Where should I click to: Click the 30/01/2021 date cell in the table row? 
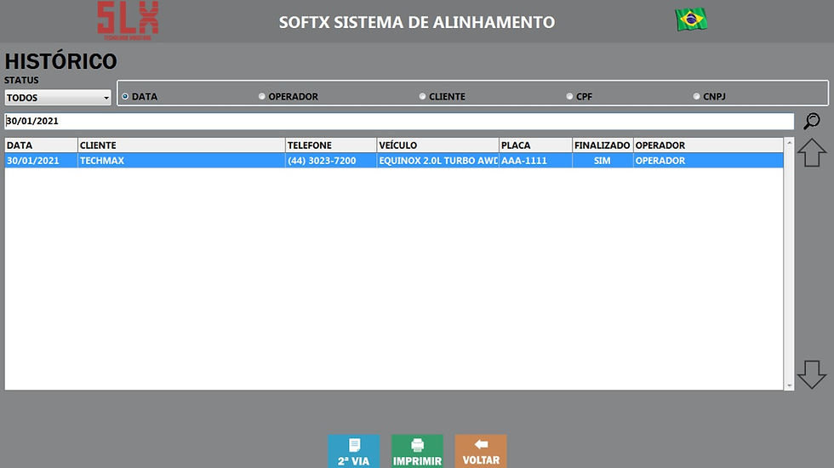pos(41,161)
